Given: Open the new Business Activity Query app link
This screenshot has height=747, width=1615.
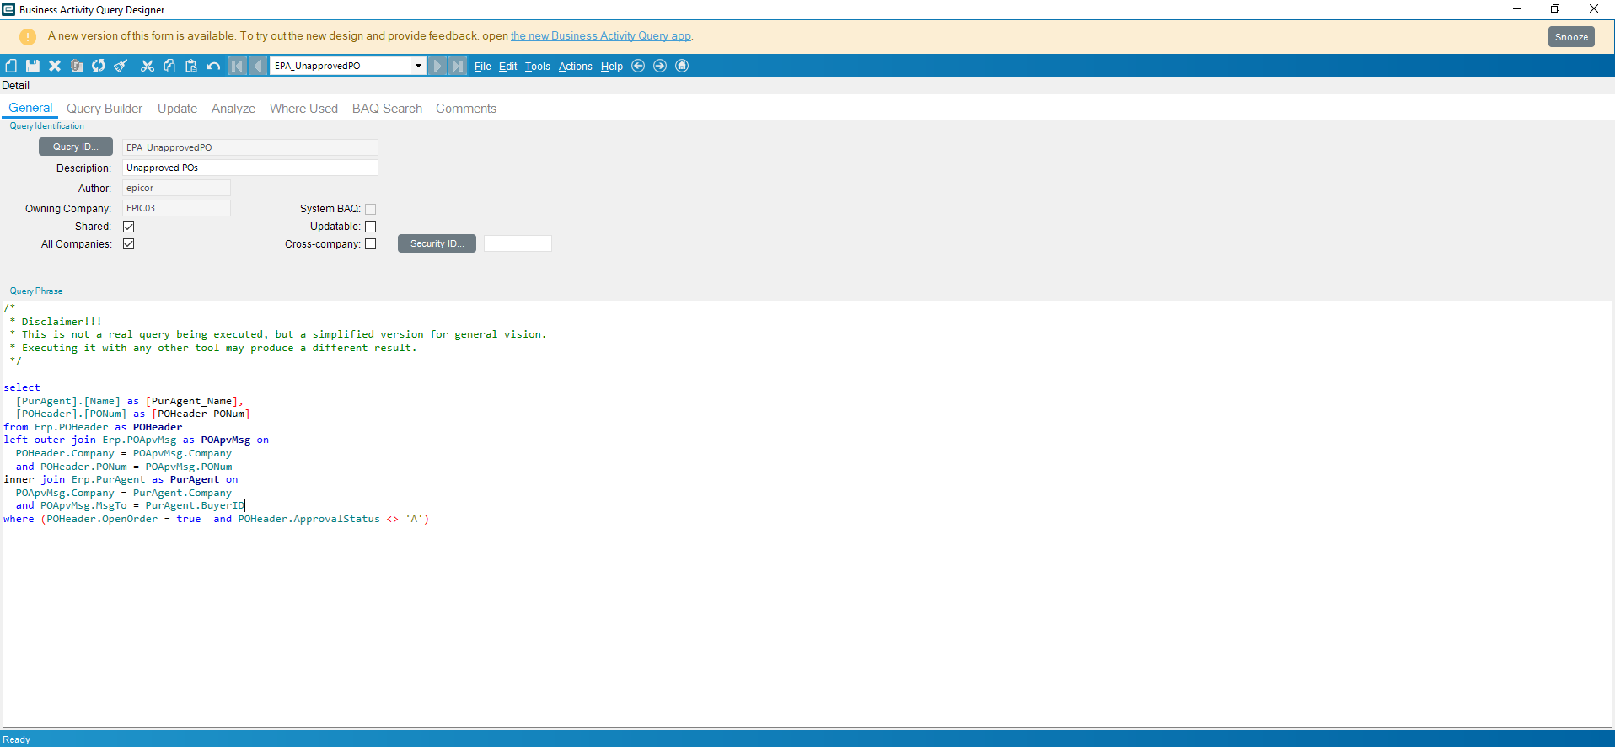Looking at the screenshot, I should [601, 36].
